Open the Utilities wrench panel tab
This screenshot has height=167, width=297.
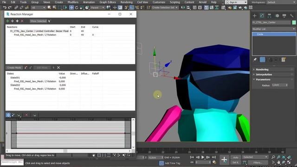[x=292, y=15]
